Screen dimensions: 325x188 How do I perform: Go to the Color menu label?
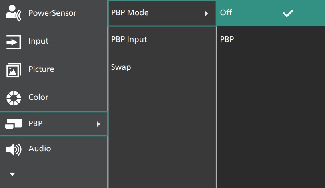pyautogui.click(x=38, y=97)
